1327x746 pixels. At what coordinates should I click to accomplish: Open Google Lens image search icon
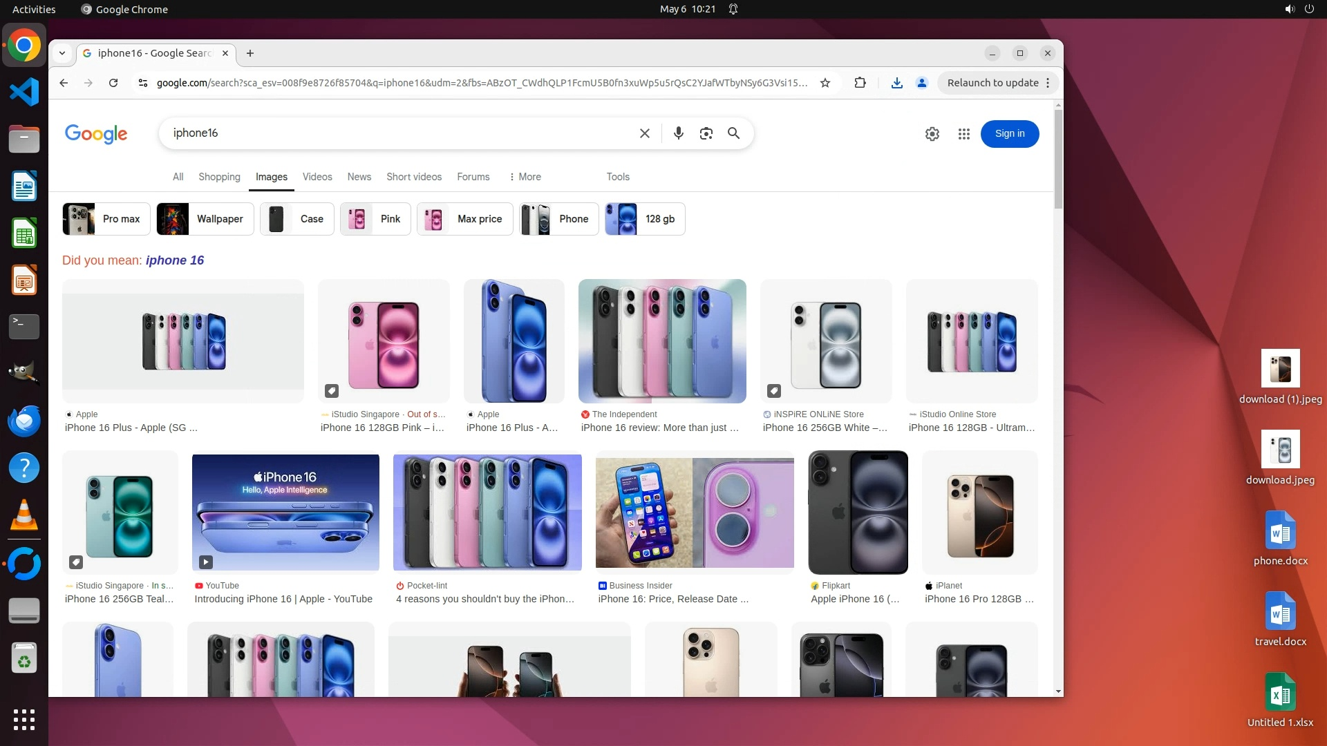tap(706, 133)
